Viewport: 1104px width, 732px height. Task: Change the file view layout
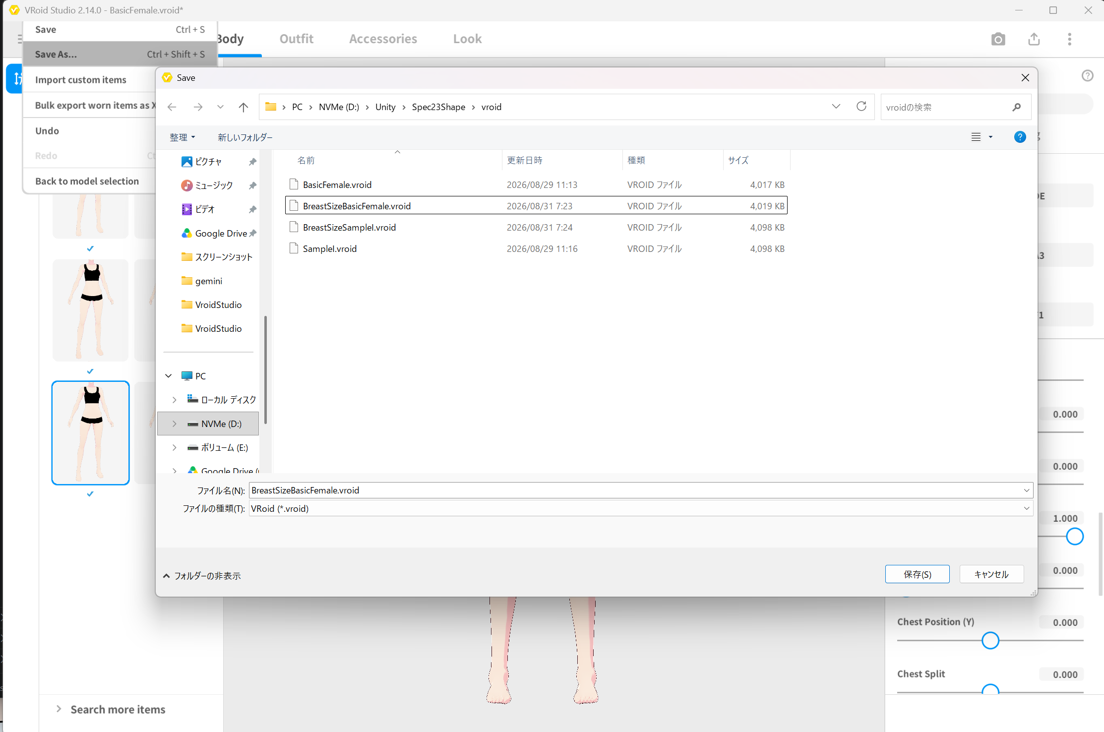[x=976, y=137]
